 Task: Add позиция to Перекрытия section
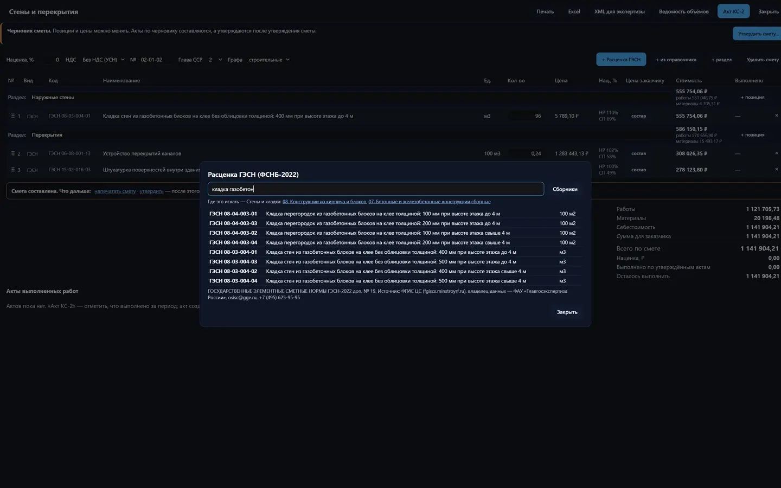752,135
